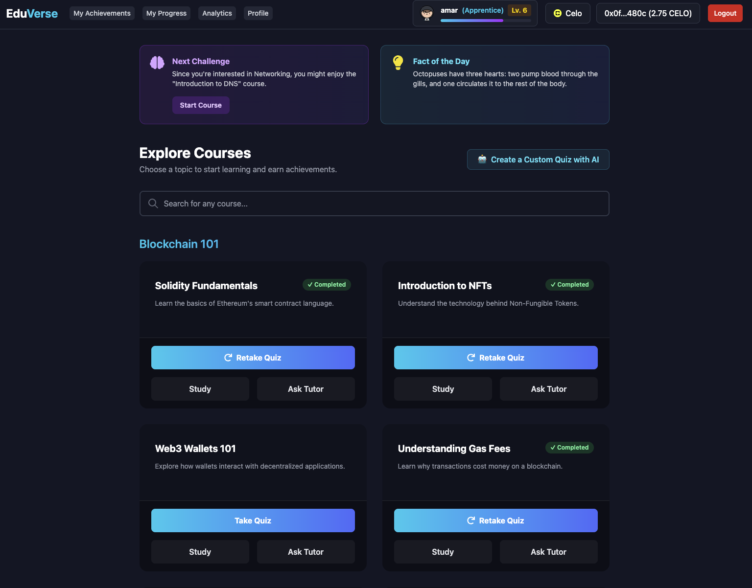Click the Completed badge on Solidity Fundamentals
The height and width of the screenshot is (588, 752).
pyautogui.click(x=327, y=284)
